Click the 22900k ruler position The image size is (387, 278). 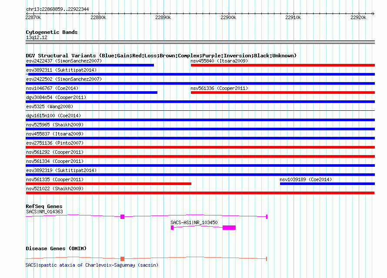click(x=228, y=17)
